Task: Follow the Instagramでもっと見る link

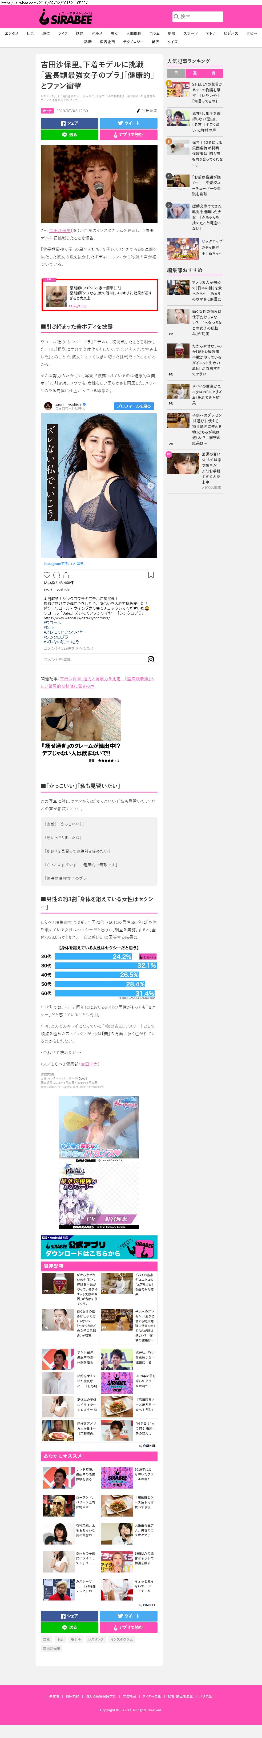Action: point(64,563)
